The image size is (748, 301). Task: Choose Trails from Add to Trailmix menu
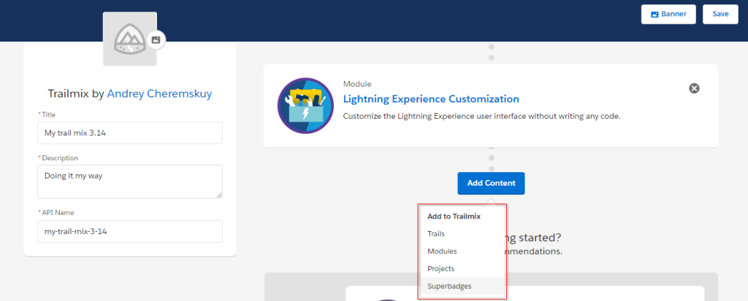(436, 234)
